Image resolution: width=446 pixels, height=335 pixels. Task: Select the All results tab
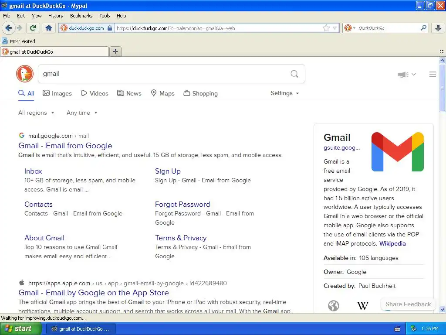point(26,93)
